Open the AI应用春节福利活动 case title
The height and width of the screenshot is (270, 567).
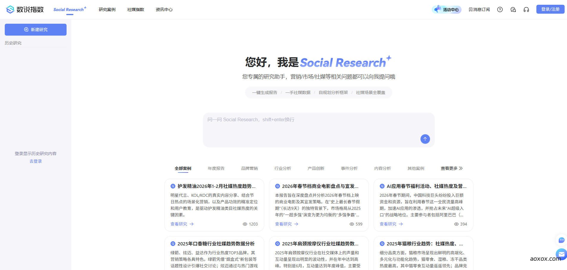[x=426, y=186]
